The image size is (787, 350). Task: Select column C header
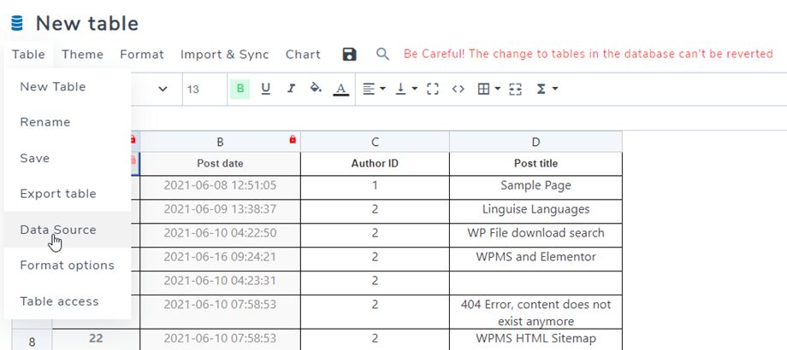point(375,142)
